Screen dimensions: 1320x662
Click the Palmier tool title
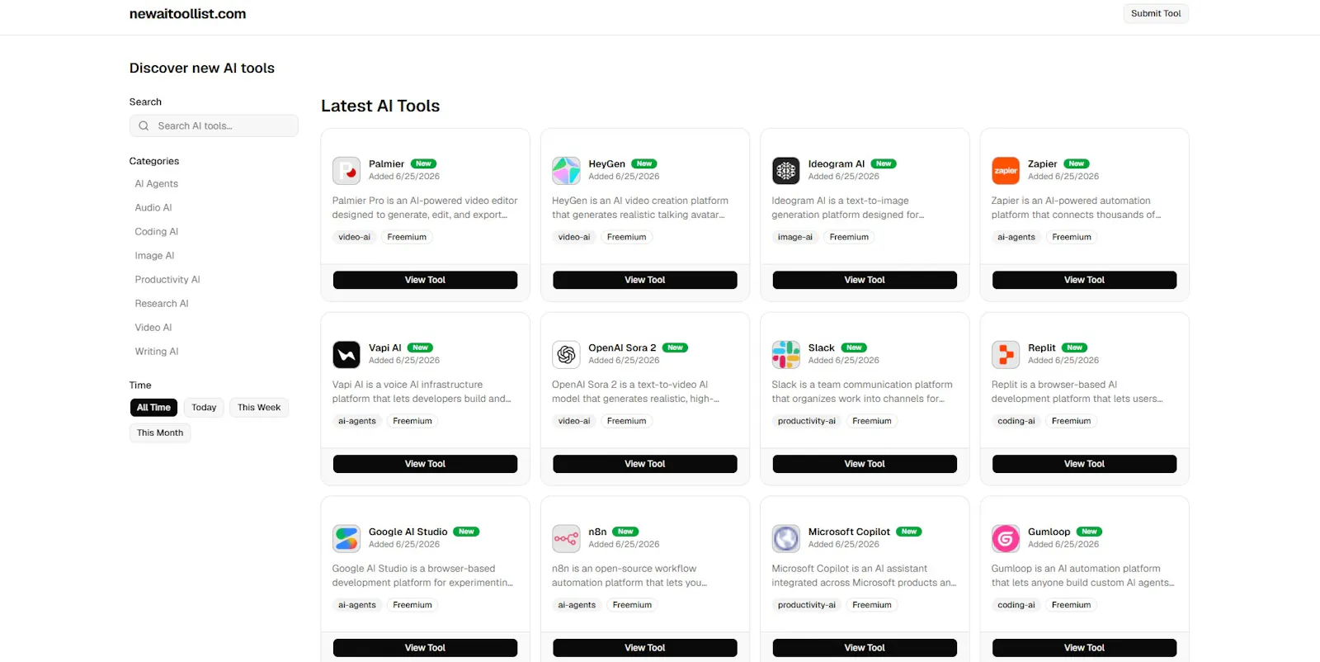tap(386, 164)
